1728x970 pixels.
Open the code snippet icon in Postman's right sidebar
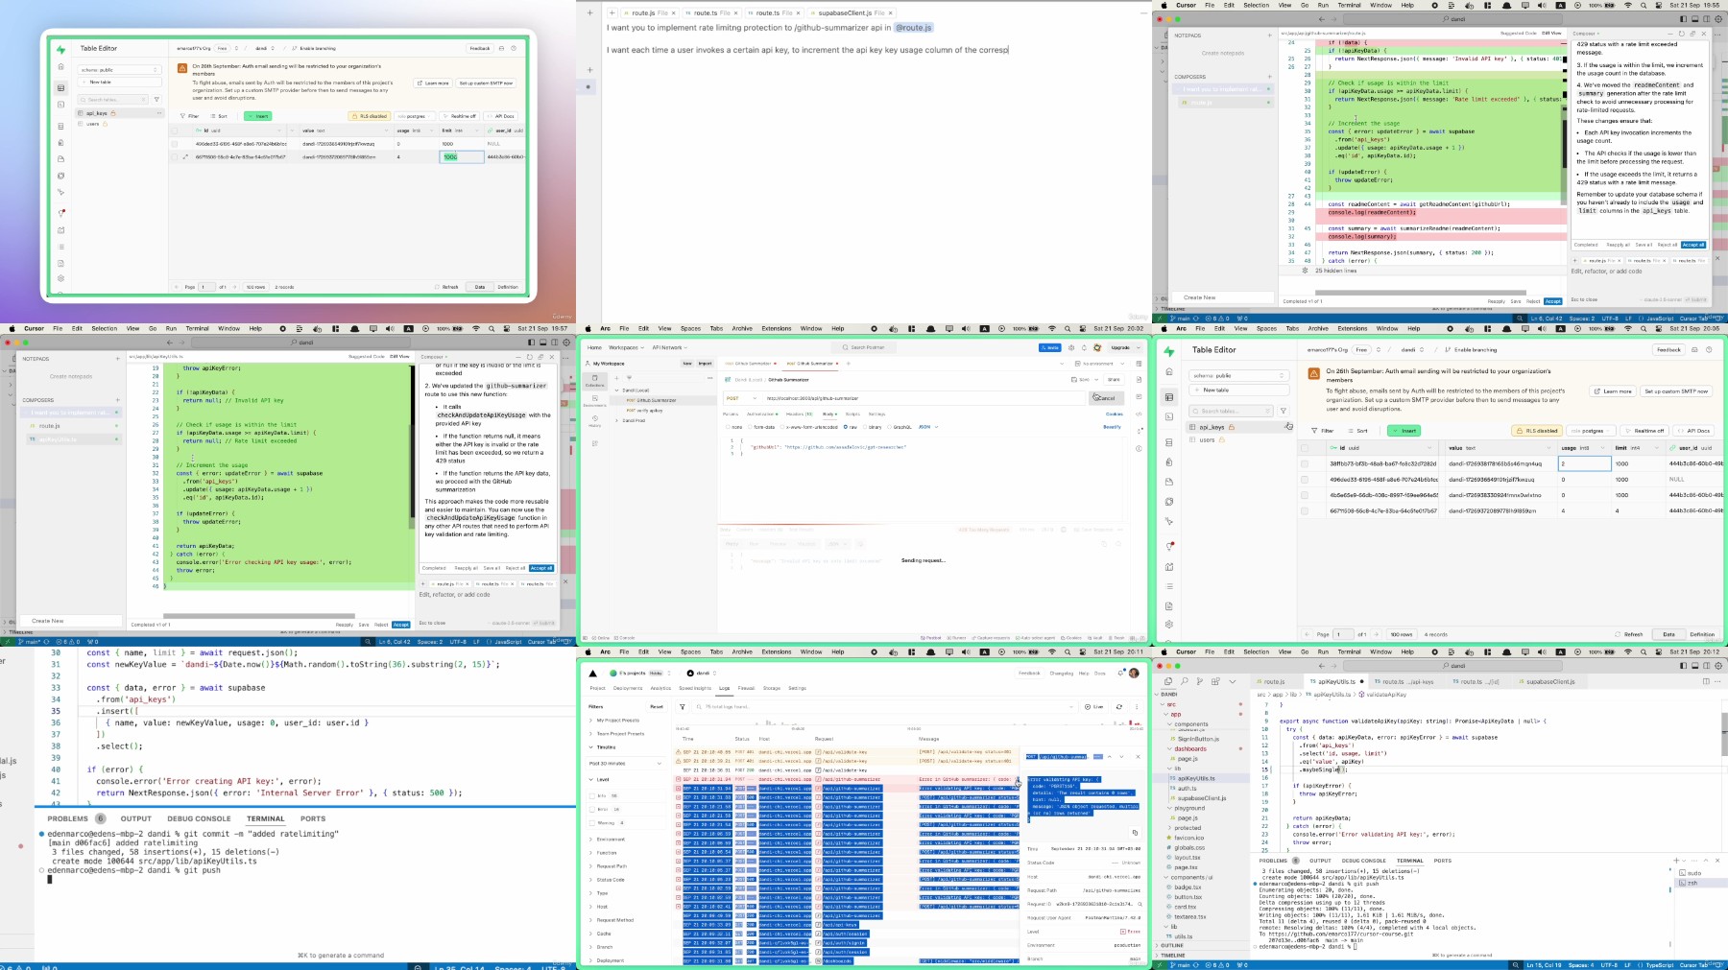click(x=1139, y=414)
